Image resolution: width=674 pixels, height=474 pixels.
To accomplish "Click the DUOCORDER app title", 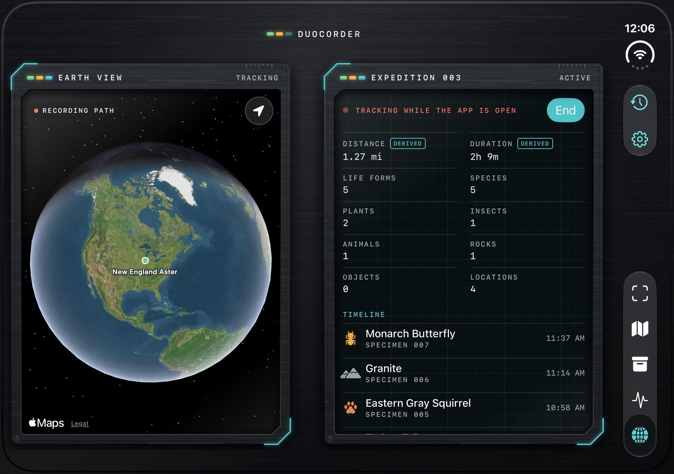I will click(x=329, y=34).
